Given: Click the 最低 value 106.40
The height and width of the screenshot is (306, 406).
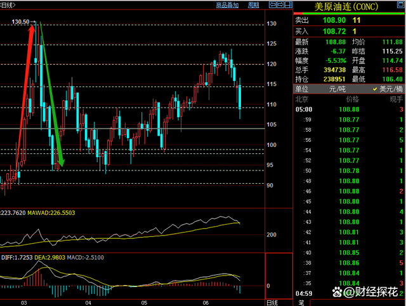Looking at the screenshot, I should point(393,79).
